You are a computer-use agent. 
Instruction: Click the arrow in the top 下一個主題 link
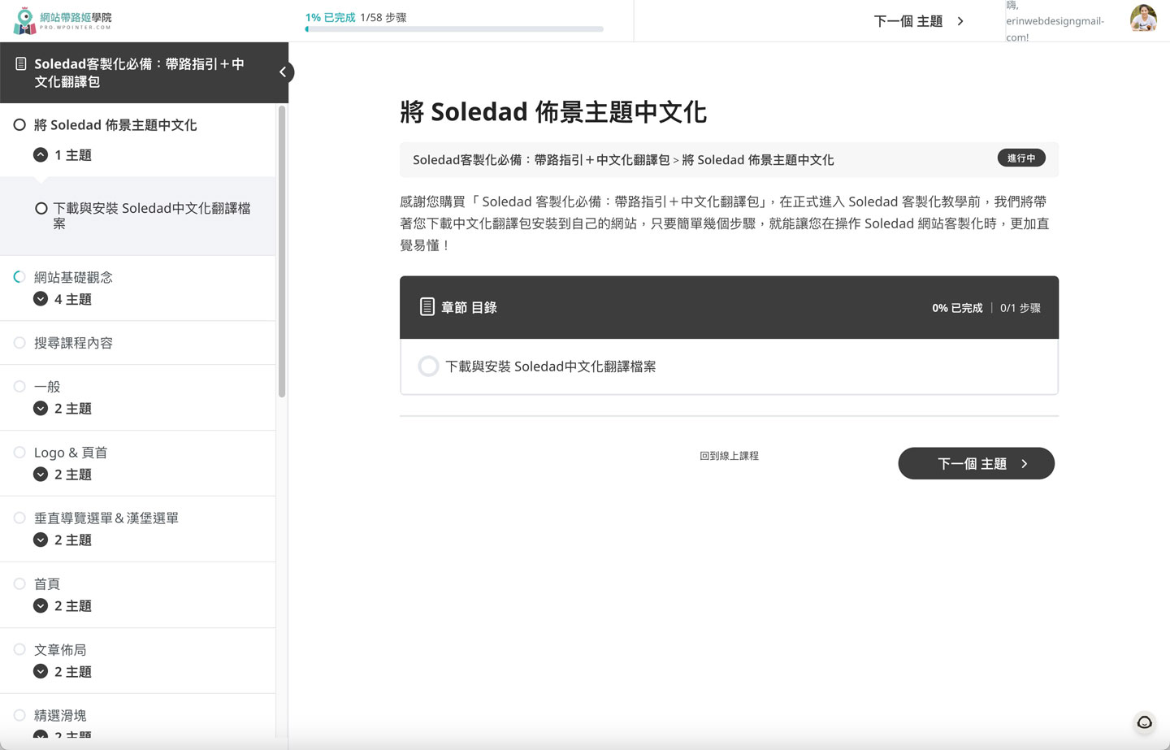point(960,21)
